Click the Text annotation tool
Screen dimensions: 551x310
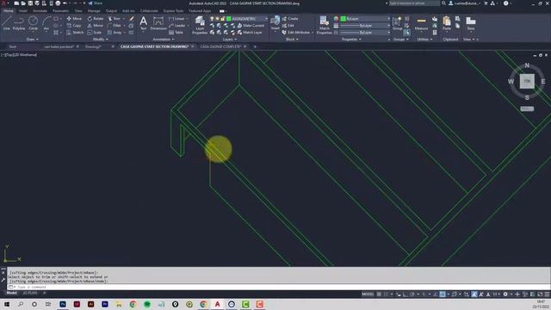coord(144,23)
